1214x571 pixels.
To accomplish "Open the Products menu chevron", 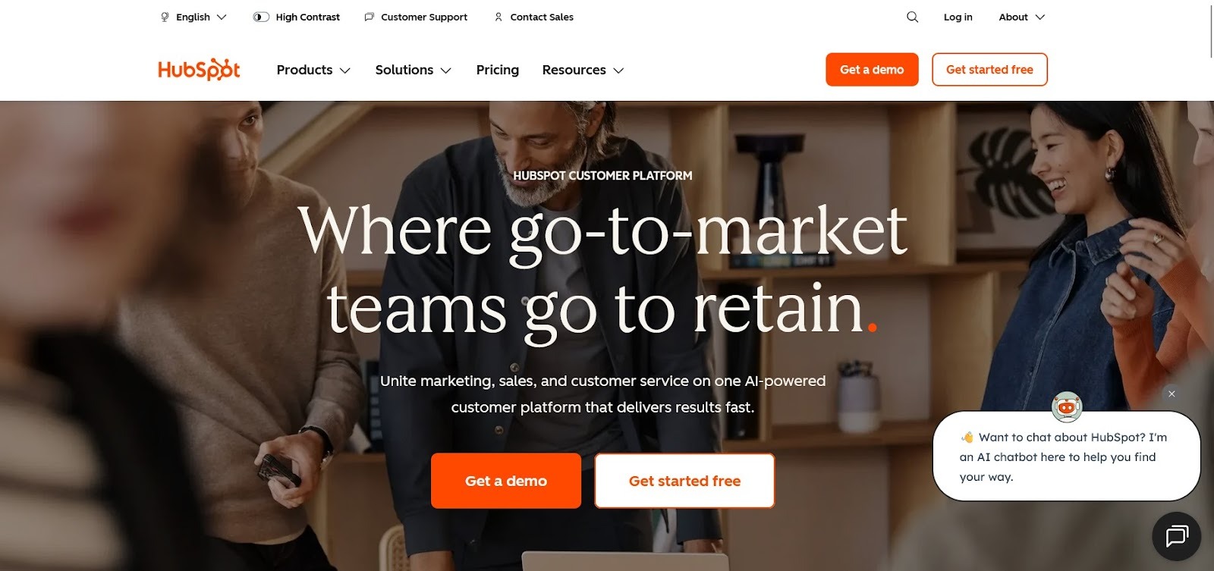I will coord(345,71).
